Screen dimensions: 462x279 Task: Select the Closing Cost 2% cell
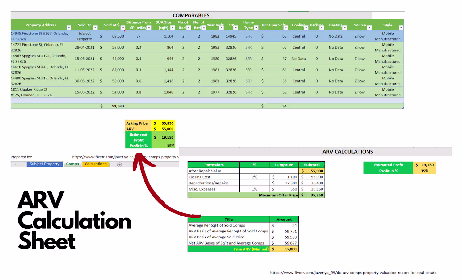(x=254, y=177)
